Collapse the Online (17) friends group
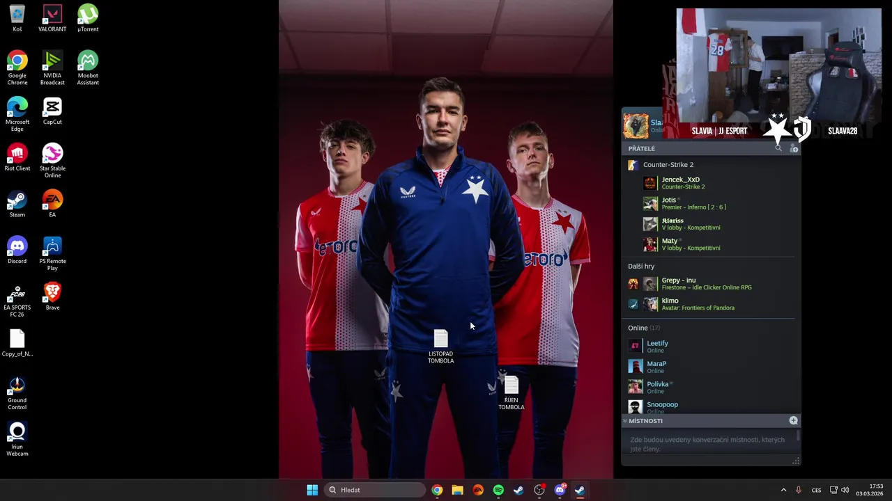Image resolution: width=892 pixels, height=501 pixels. [643, 328]
